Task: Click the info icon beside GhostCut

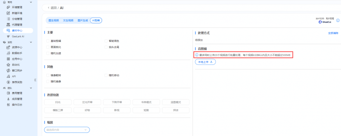Action: click(338, 20)
